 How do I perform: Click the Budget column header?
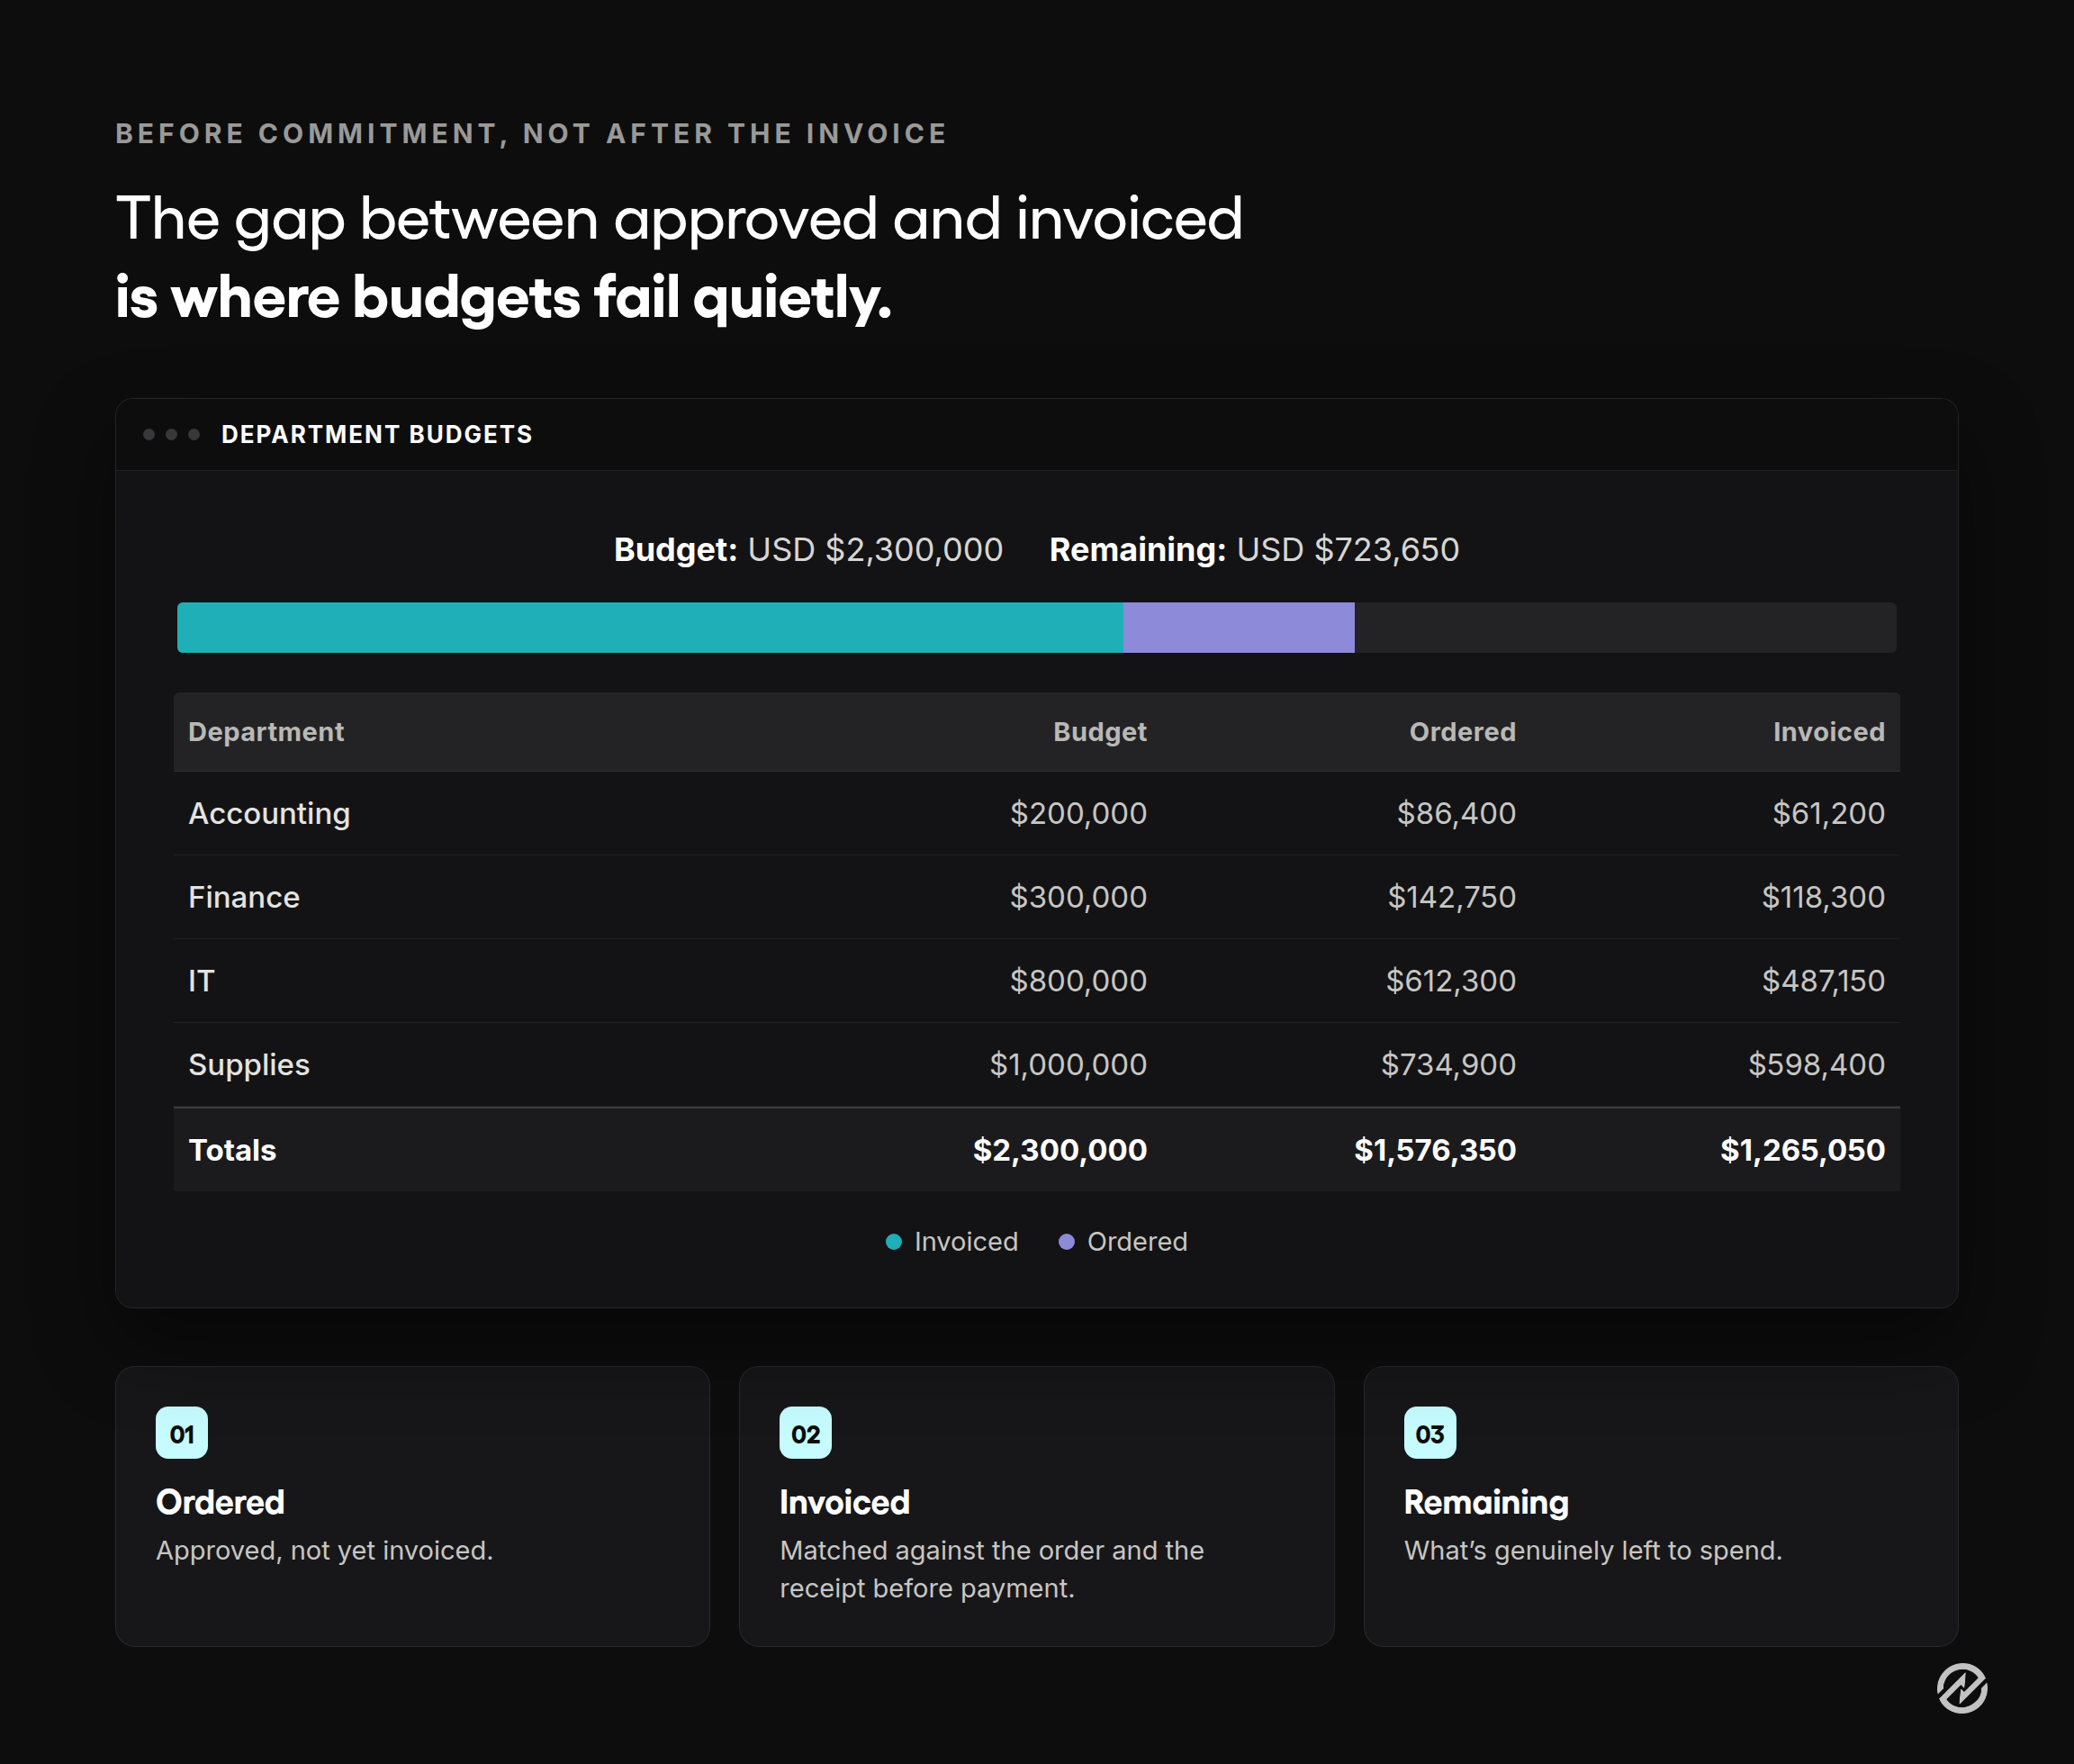tap(1099, 732)
